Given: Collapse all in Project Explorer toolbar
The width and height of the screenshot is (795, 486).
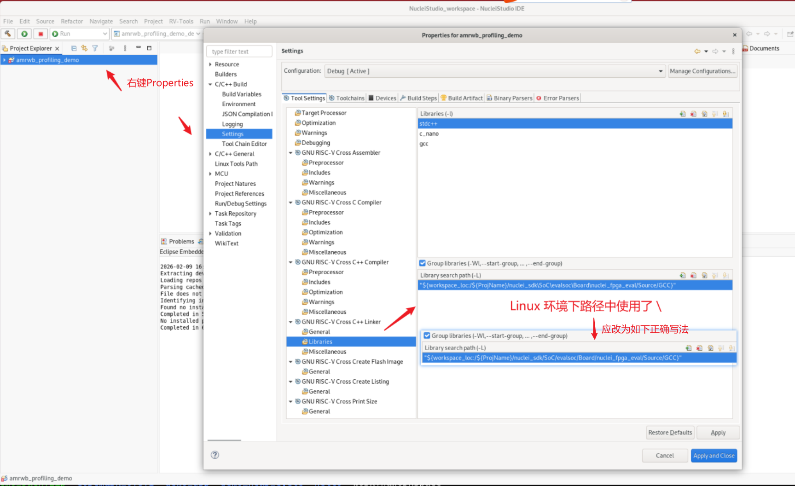Looking at the screenshot, I should click(74, 48).
